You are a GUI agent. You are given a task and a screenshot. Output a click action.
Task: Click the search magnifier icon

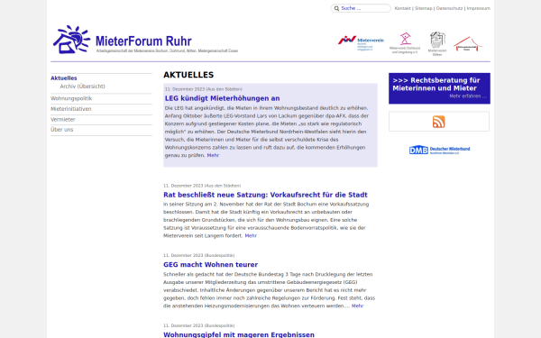point(336,8)
